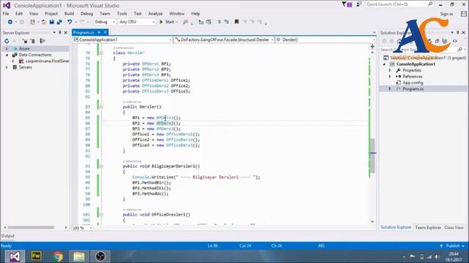Expand References node in Solution Explorer
The height and width of the screenshot is (263, 469).
tap(390, 77)
